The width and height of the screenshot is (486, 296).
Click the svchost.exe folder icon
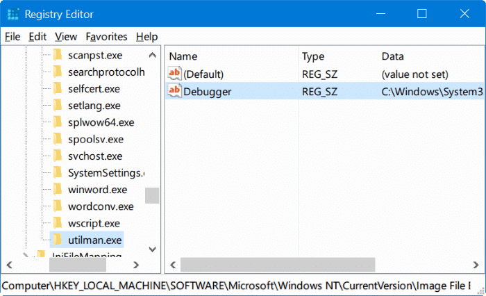click(58, 156)
